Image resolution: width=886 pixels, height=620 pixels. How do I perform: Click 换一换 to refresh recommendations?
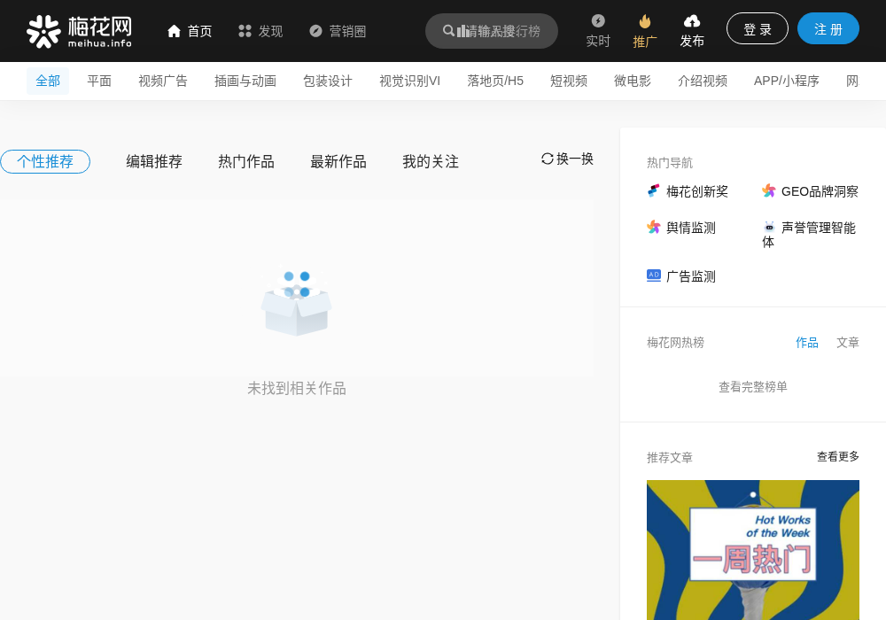pyautogui.click(x=567, y=159)
